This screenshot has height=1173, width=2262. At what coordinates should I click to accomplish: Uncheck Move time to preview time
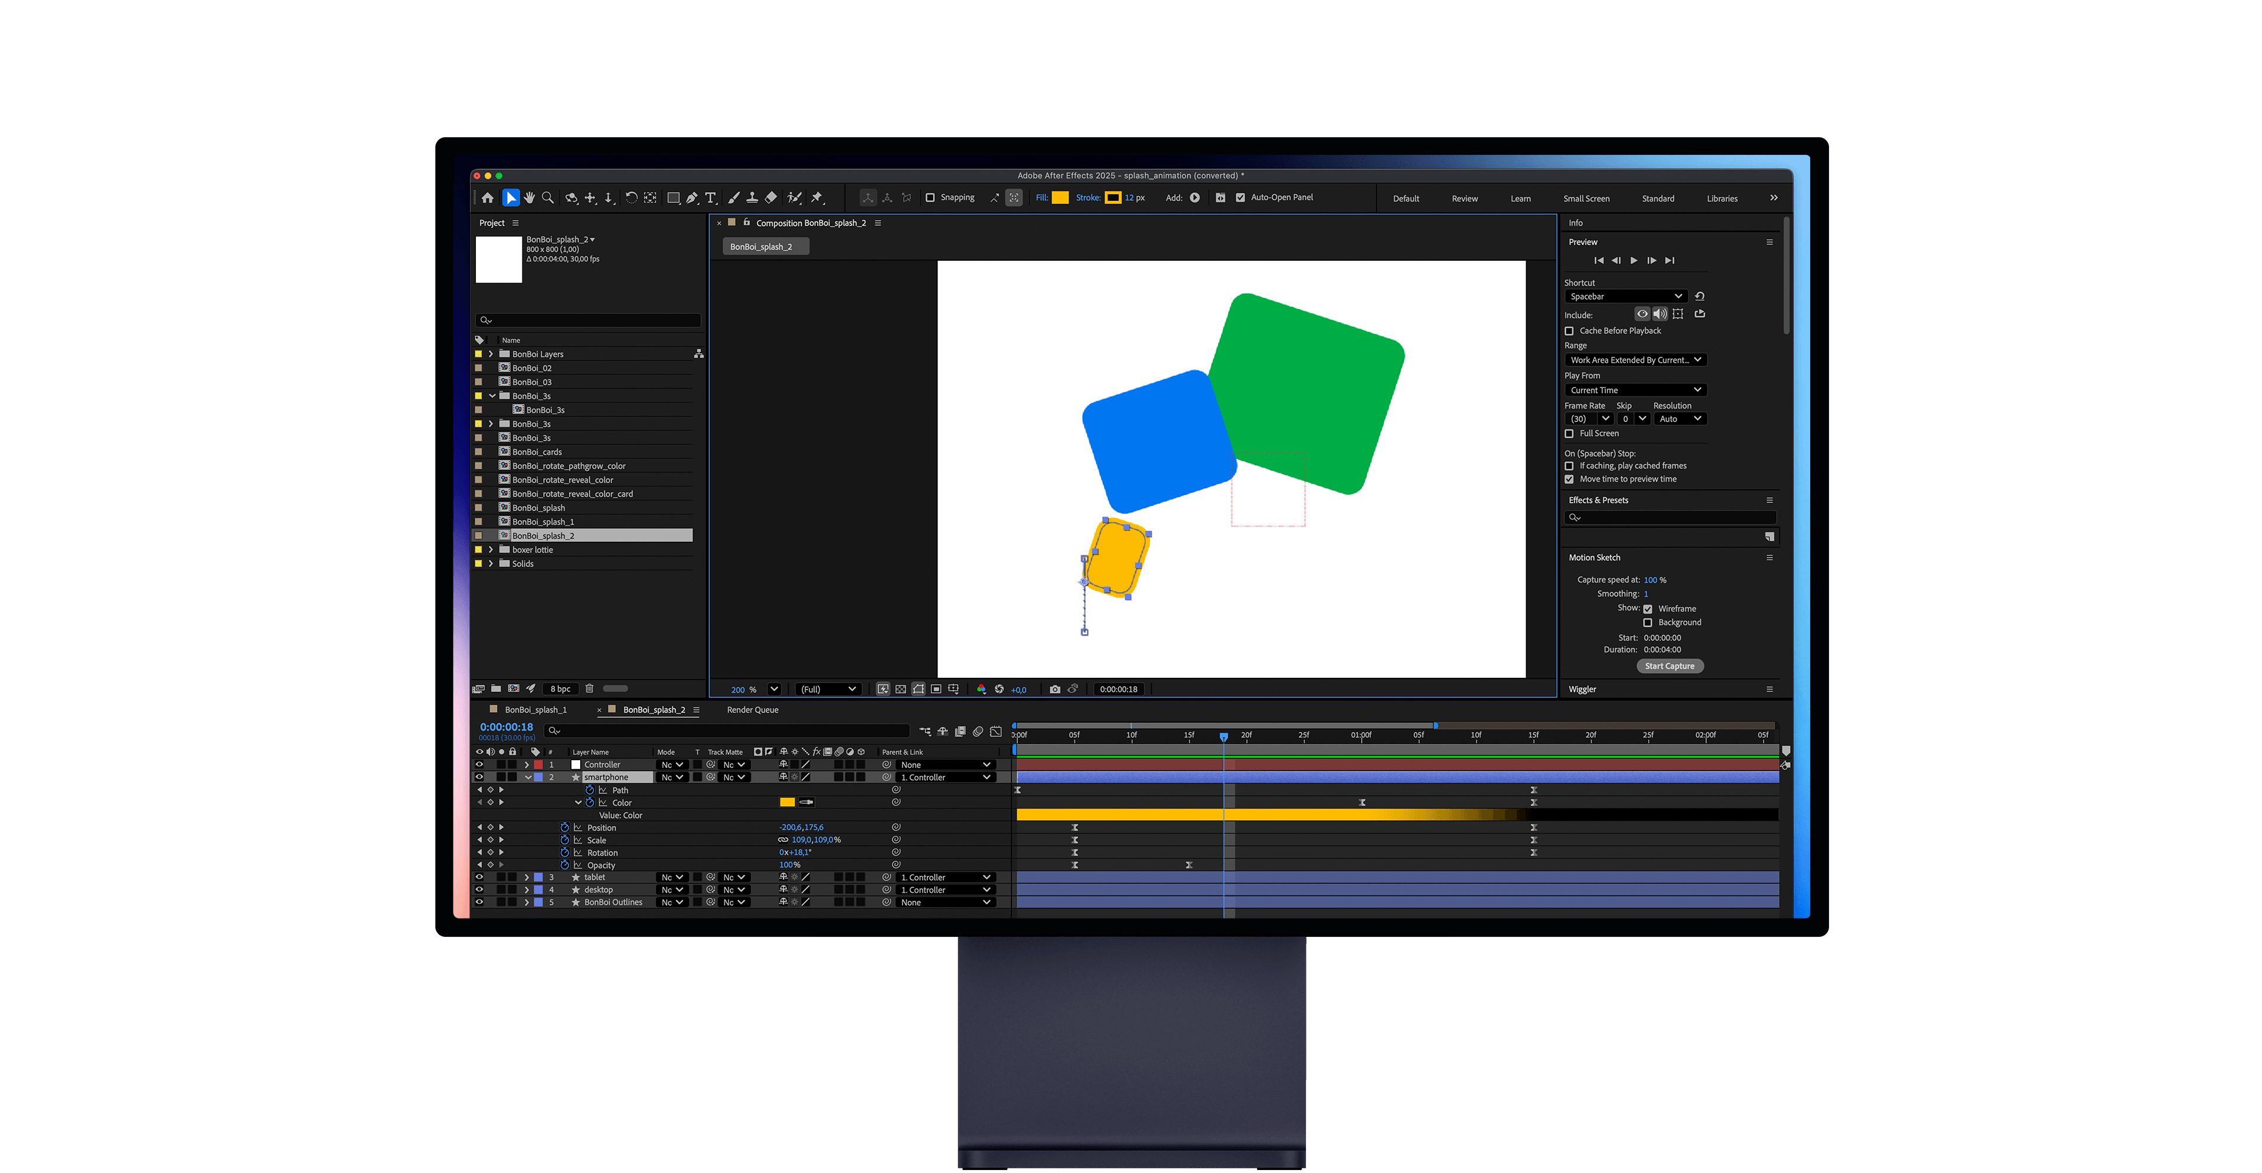pos(1569,479)
